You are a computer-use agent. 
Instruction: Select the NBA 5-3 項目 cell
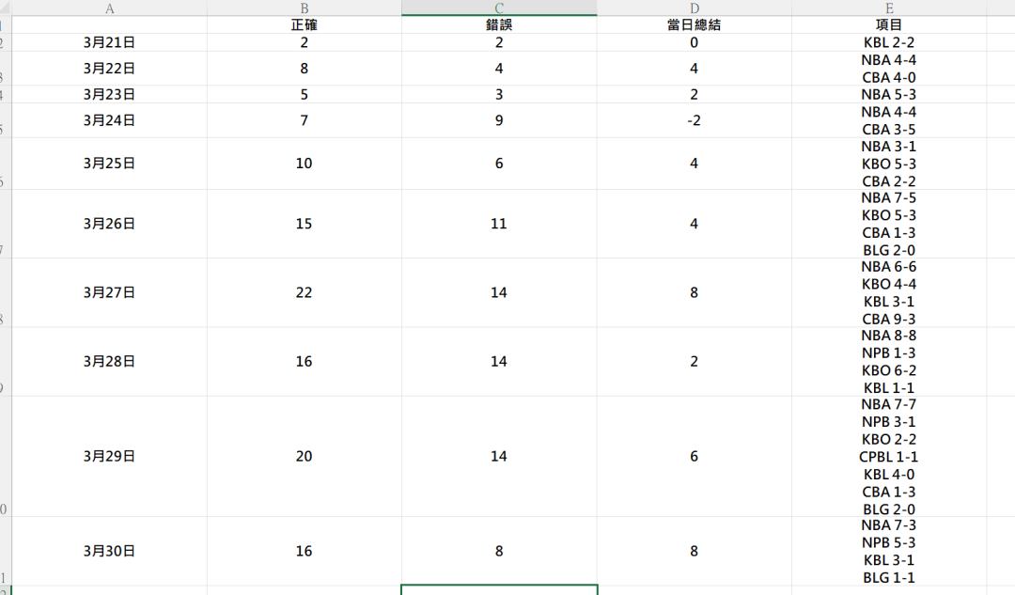point(889,95)
